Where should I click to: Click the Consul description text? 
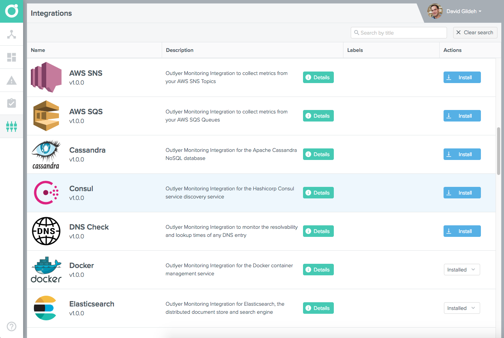pos(230,193)
